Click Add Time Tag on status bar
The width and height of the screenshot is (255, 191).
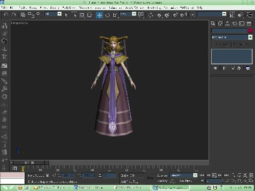pos(129,182)
